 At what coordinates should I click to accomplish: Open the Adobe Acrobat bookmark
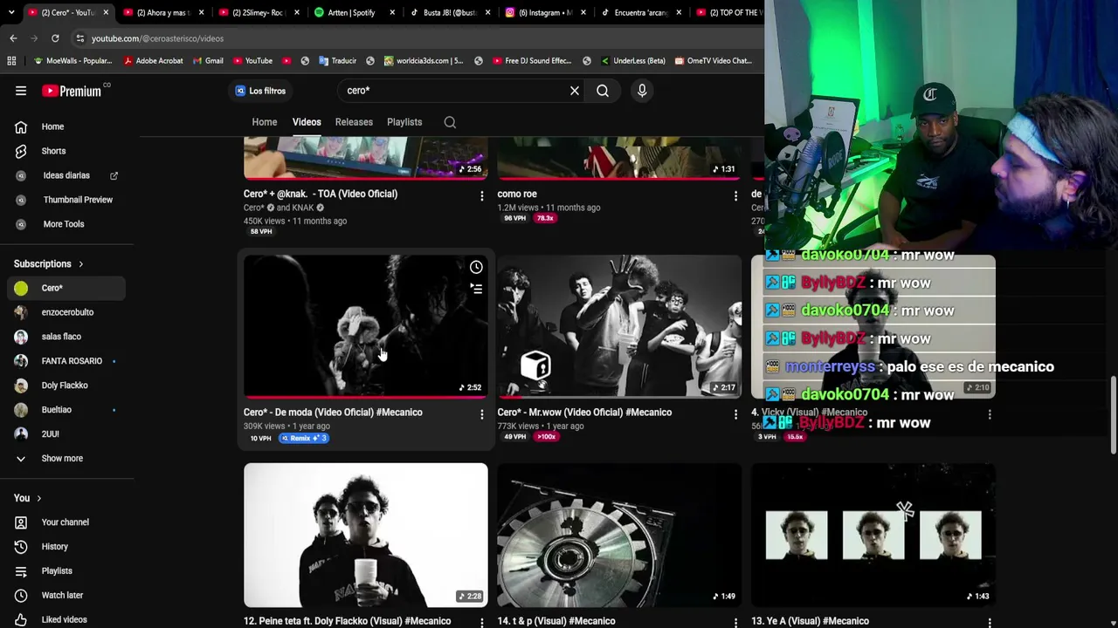[153, 61]
